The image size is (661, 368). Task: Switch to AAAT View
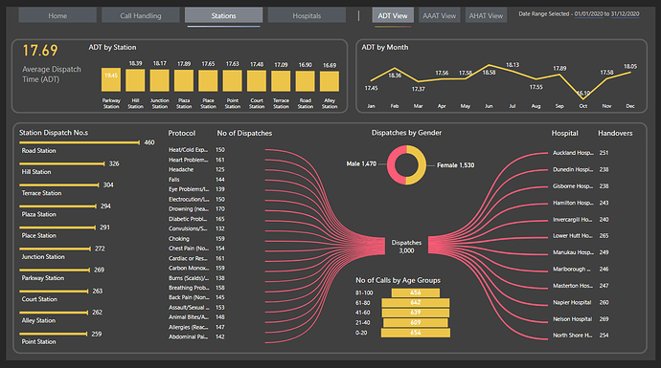tap(440, 15)
